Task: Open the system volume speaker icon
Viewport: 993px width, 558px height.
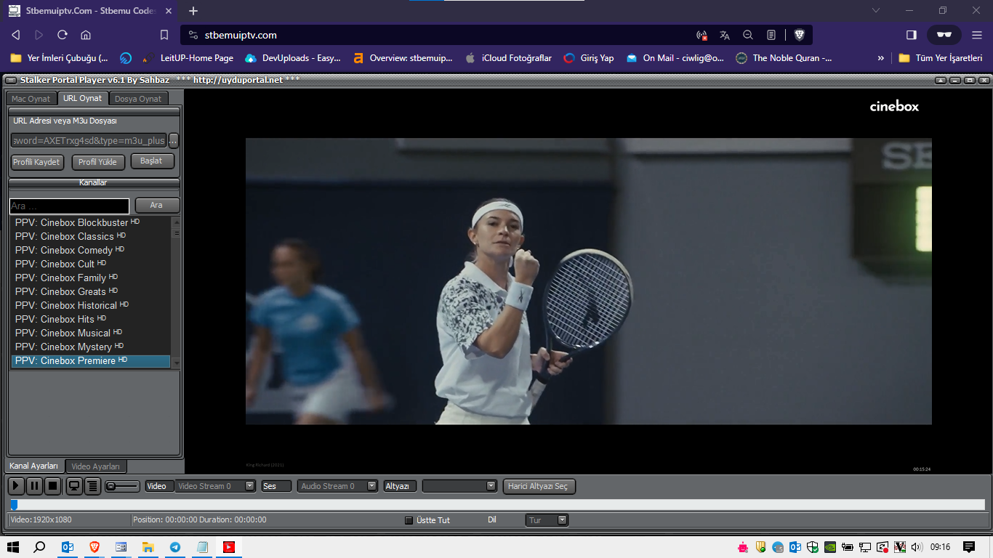Action: coord(917,547)
